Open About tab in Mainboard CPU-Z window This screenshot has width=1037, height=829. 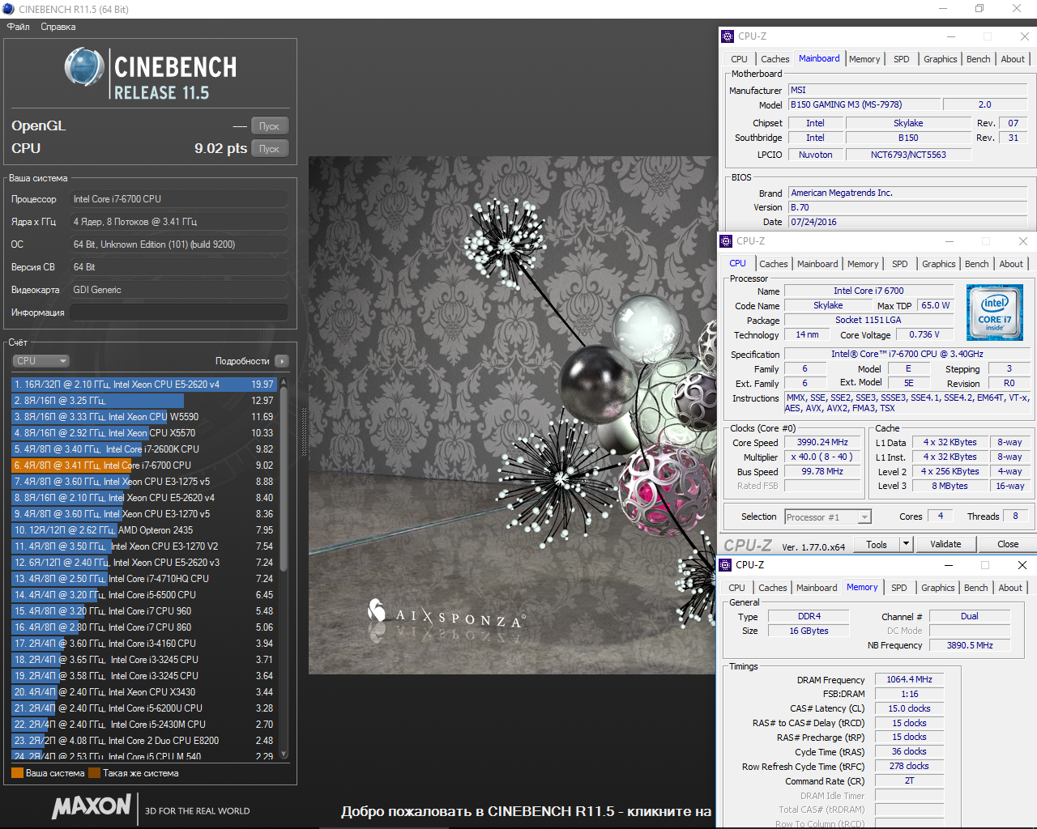1013,59
